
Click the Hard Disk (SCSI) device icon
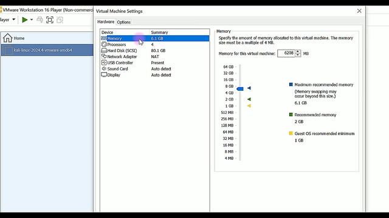pos(104,50)
